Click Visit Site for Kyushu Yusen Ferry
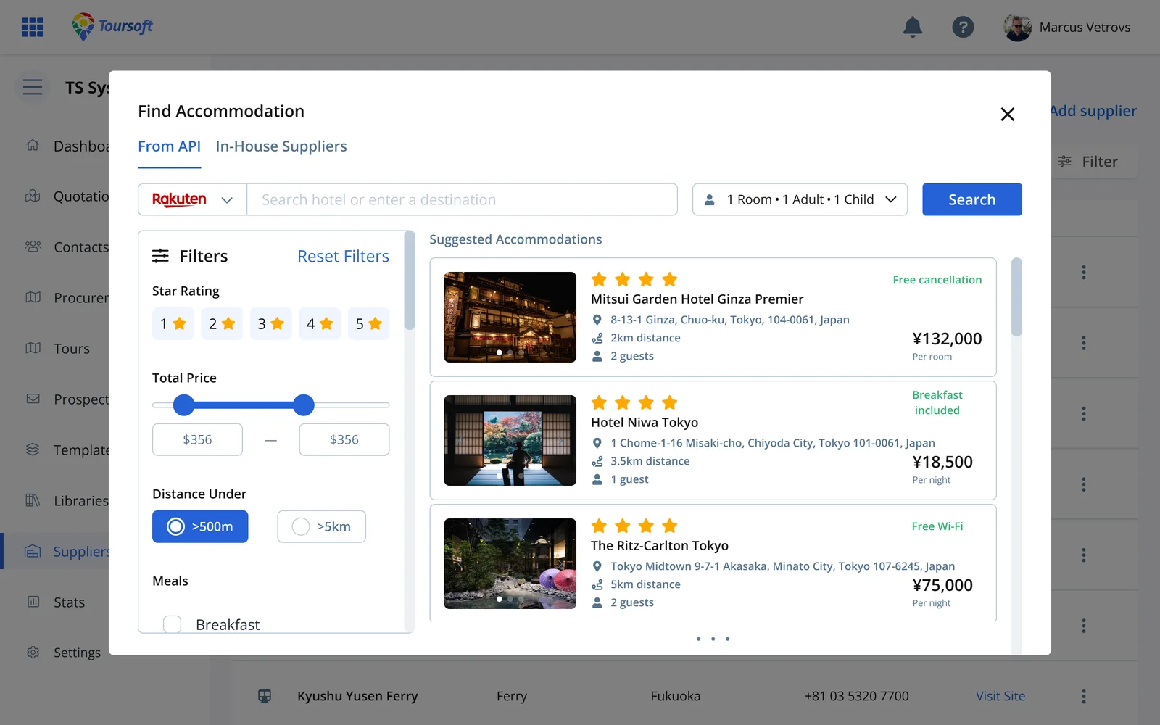1160x725 pixels. tap(1000, 696)
